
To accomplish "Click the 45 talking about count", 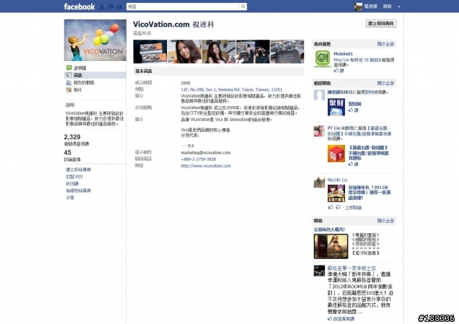I will click(x=67, y=153).
